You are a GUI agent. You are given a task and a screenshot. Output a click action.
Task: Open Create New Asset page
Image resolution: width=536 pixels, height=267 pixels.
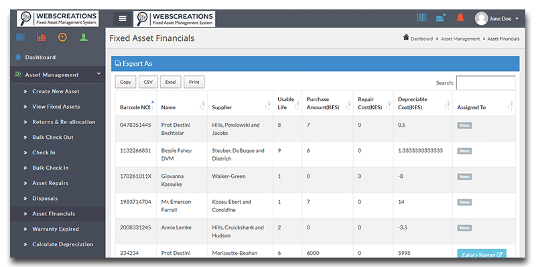click(56, 91)
